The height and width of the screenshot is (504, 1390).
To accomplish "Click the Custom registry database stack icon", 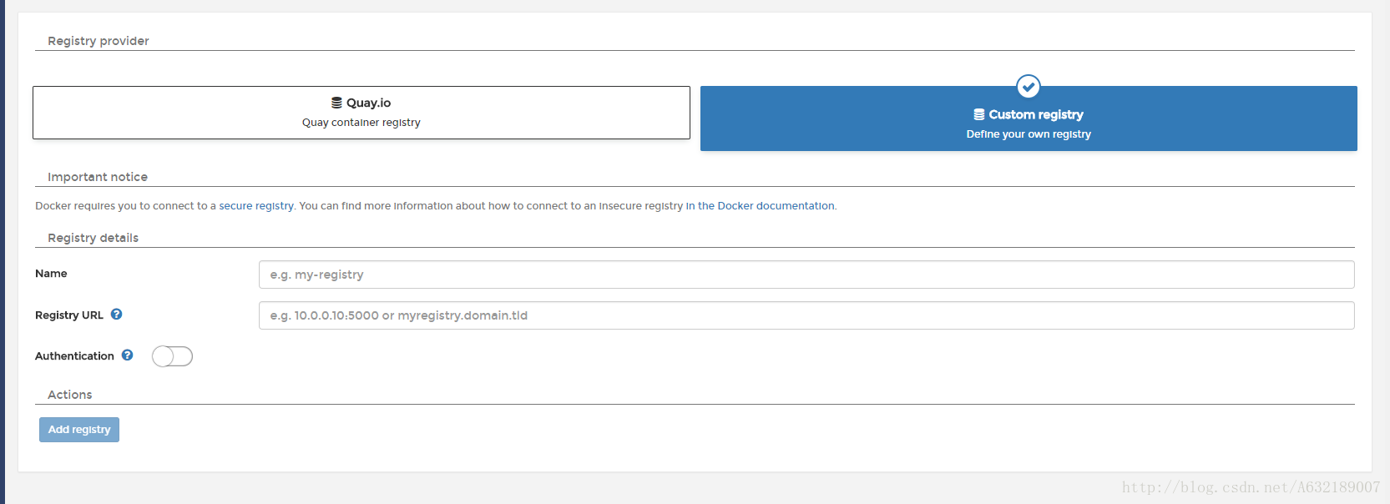I will pos(979,114).
